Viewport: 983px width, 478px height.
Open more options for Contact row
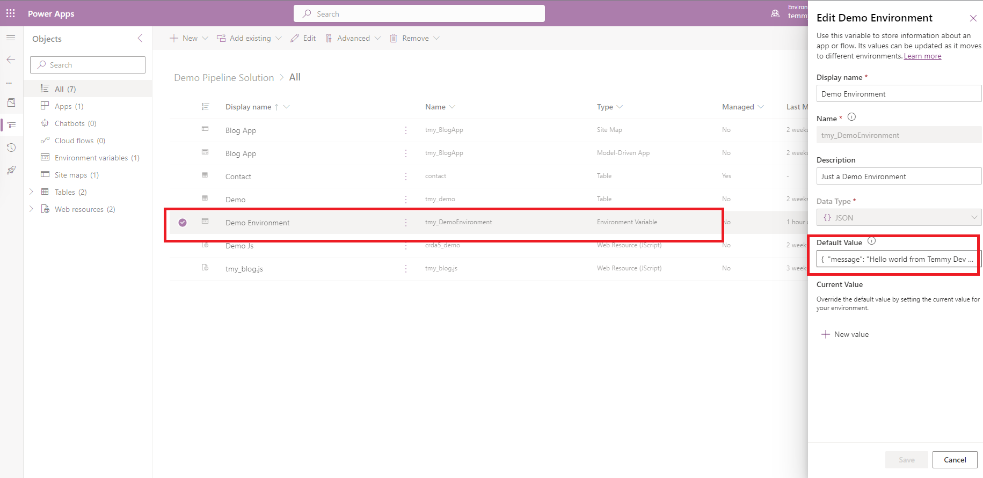(406, 177)
